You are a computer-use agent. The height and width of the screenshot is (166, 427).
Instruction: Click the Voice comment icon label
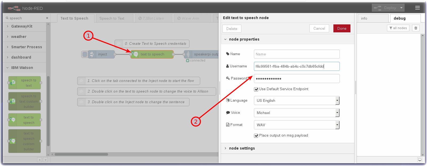233,112
